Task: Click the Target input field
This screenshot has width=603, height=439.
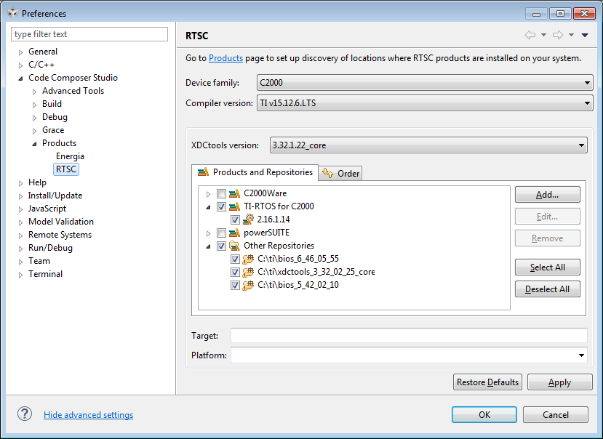Action: tap(409, 335)
